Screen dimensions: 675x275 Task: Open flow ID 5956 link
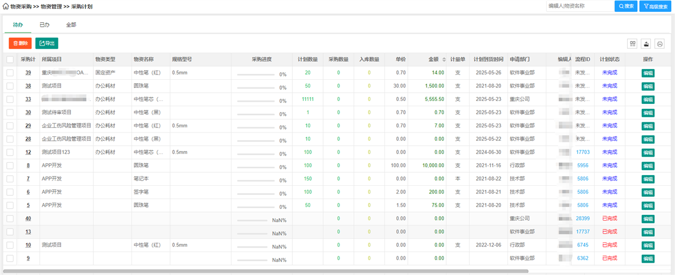point(583,166)
